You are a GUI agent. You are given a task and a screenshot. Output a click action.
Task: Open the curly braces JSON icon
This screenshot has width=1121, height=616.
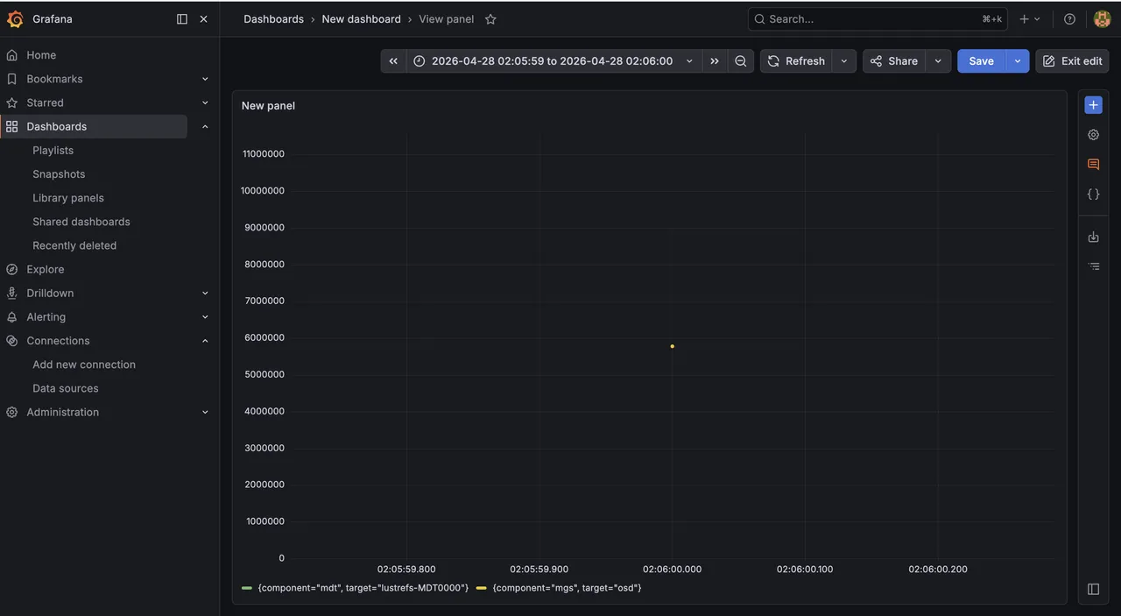click(x=1093, y=195)
